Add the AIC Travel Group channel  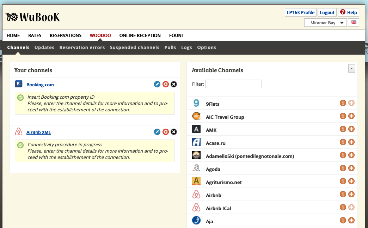tap(351, 116)
